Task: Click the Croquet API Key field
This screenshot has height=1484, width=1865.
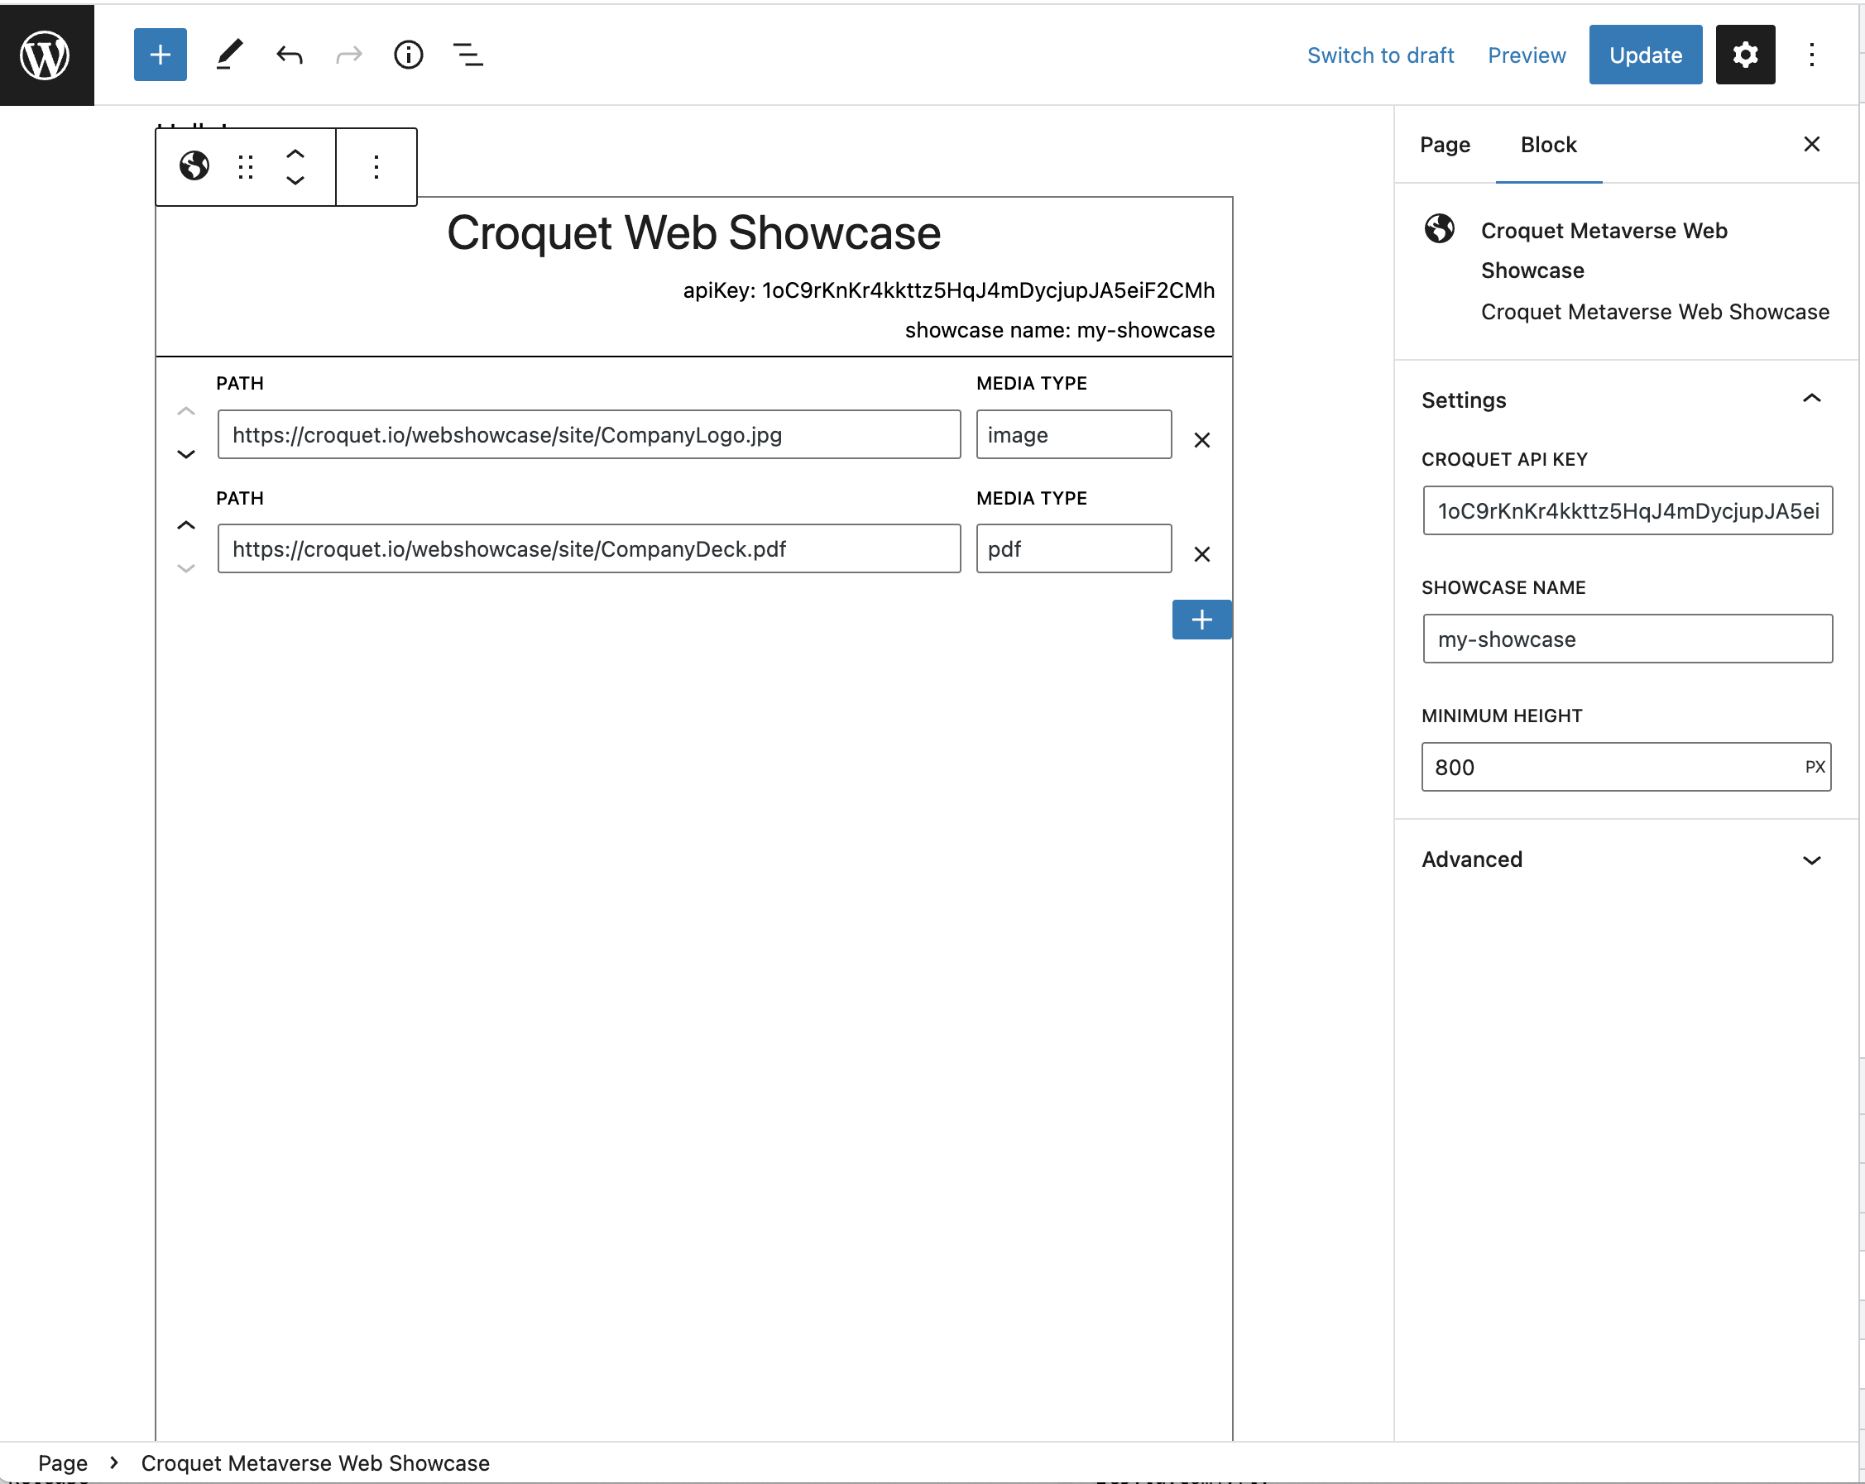Action: coord(1627,510)
